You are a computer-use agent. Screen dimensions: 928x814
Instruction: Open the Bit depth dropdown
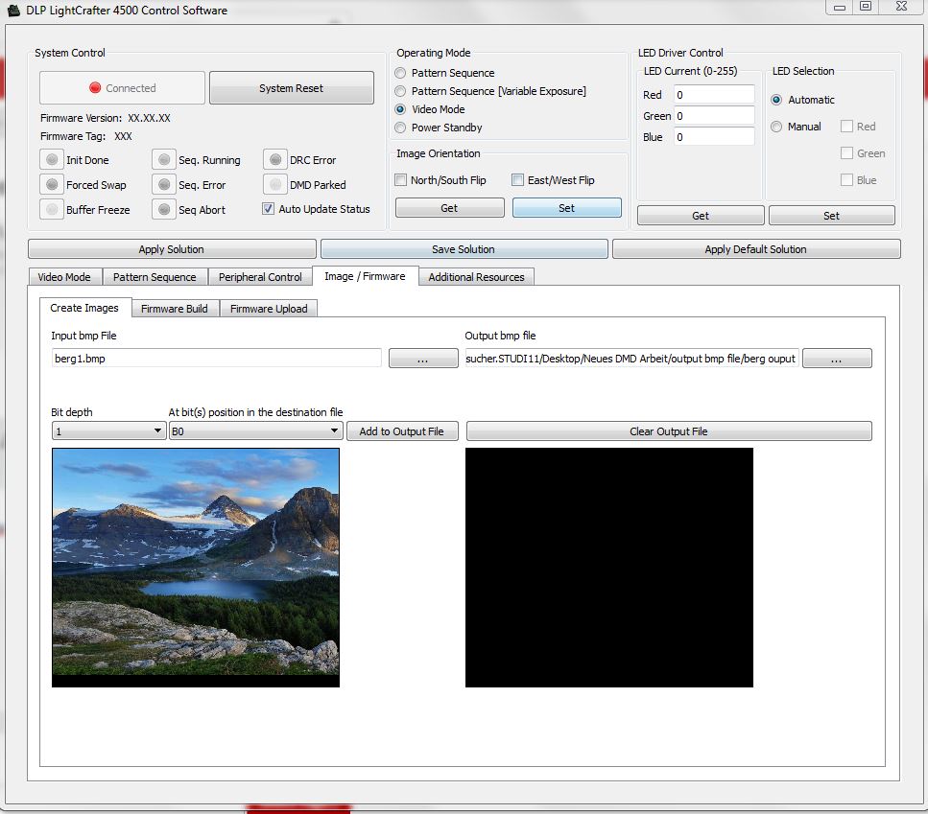point(108,430)
